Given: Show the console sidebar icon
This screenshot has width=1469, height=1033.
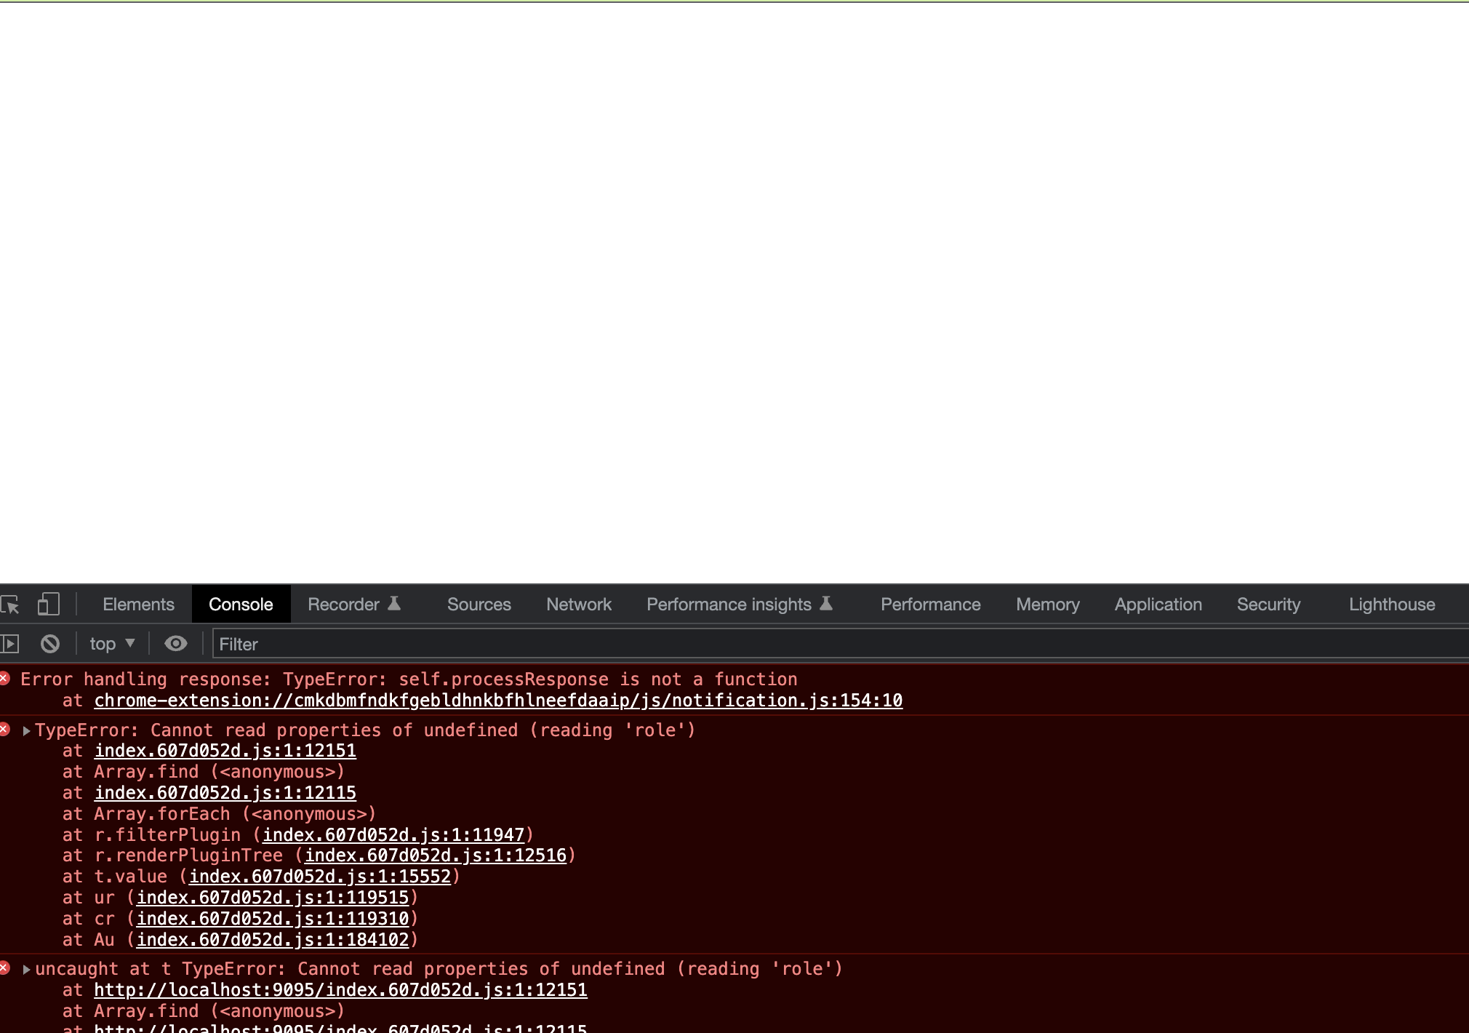Looking at the screenshot, I should click(x=9, y=644).
